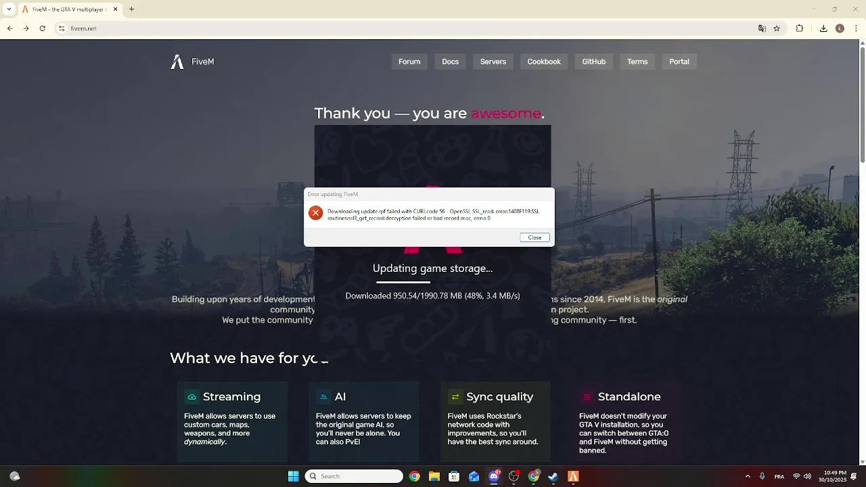Image resolution: width=866 pixels, height=487 pixels.
Task: Click the page vertical scrollbar thumb
Action: coord(862,105)
